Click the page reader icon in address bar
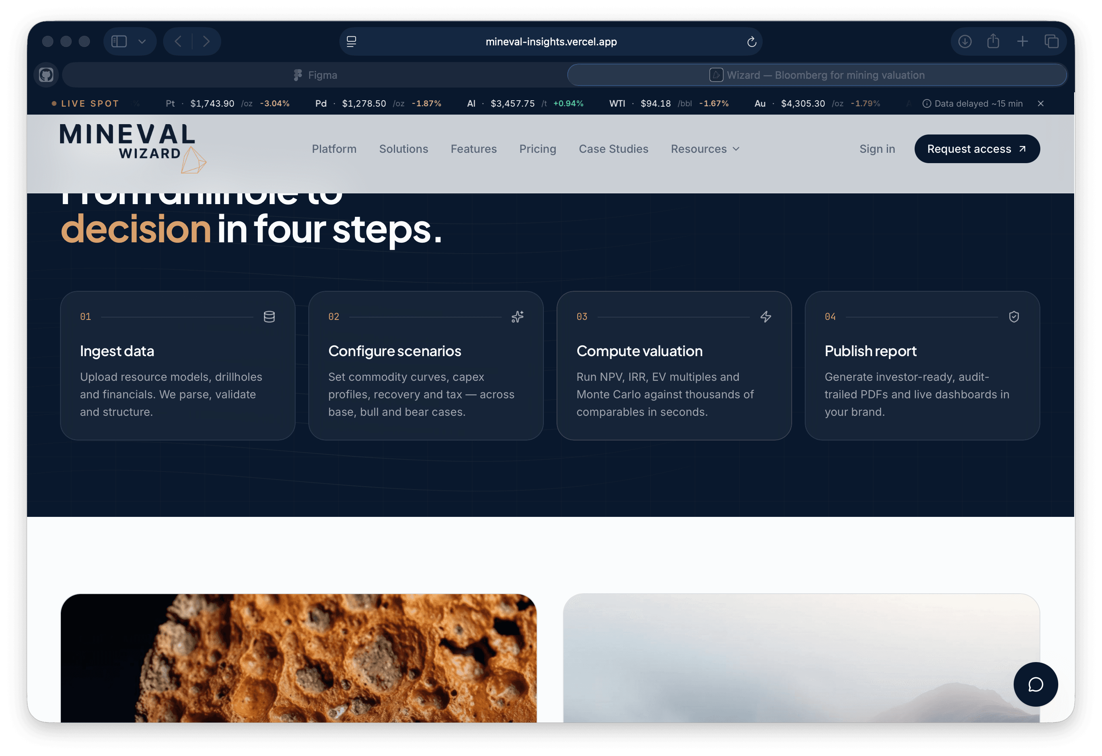Image resolution: width=1102 pixels, height=756 pixels. click(x=351, y=42)
